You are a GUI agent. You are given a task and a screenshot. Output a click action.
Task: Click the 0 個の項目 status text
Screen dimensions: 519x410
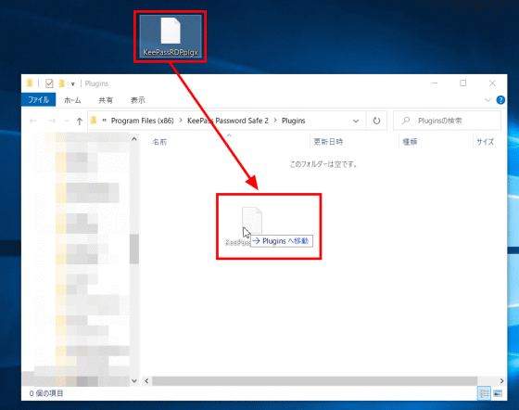coord(46,393)
